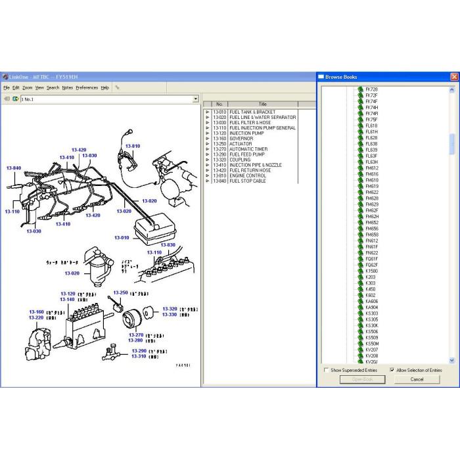460x460 pixels.
Task: Toggle Show Superseded Entries checkbox
Action: [326, 370]
